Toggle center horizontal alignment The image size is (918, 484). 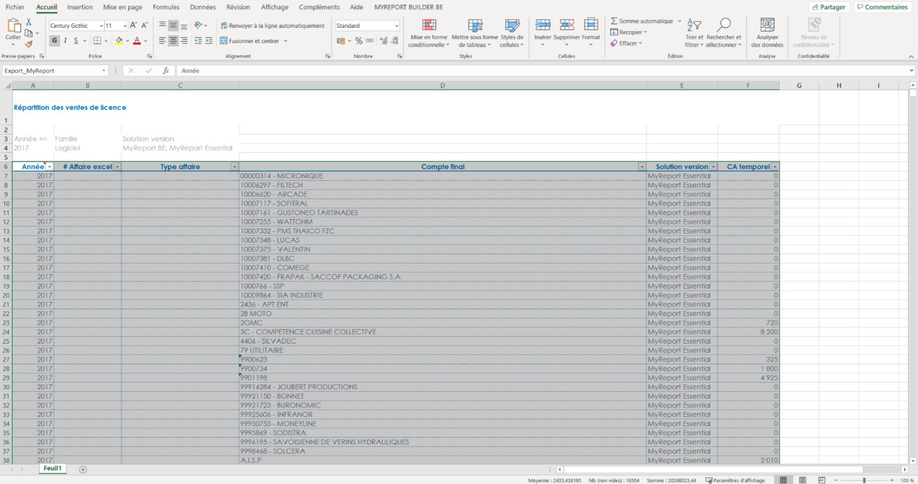(x=173, y=40)
